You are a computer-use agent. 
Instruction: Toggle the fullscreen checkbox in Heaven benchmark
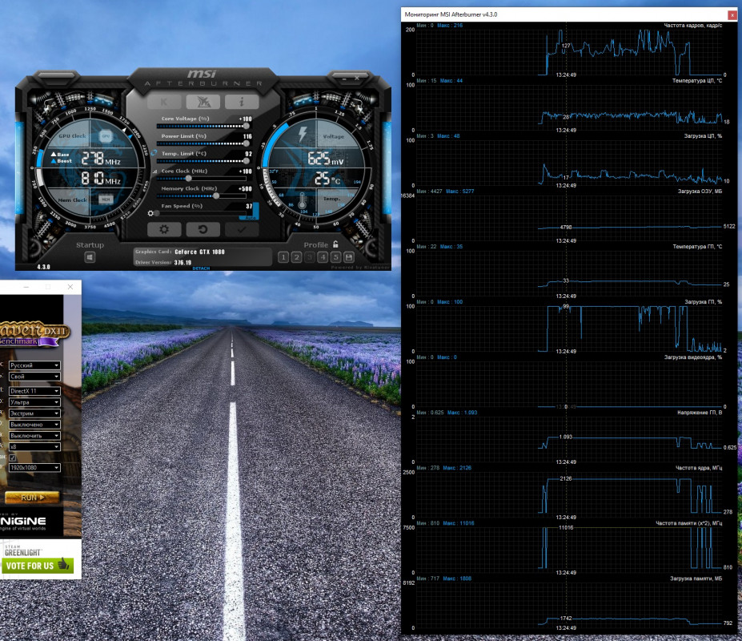13,458
